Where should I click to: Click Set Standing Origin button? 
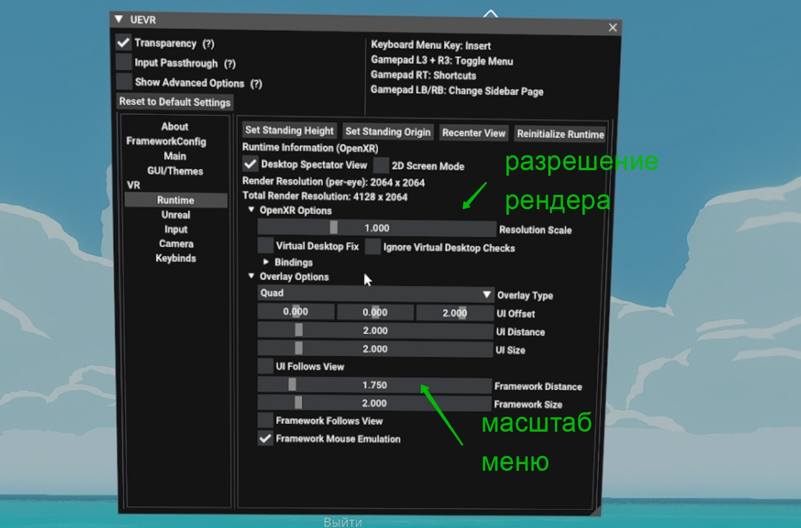pos(388,132)
